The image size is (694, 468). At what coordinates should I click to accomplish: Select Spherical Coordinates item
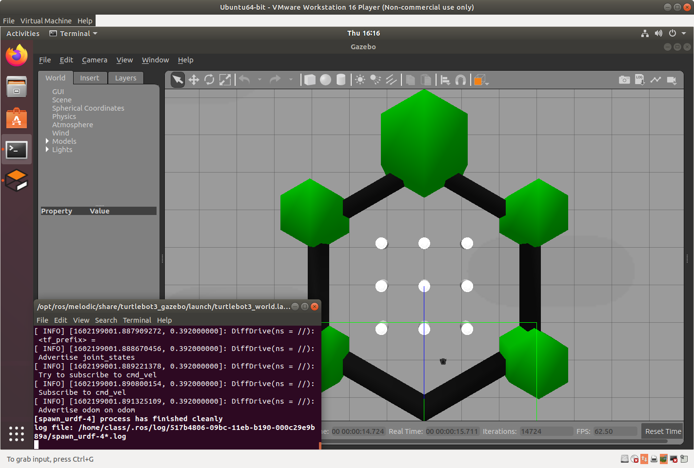pyautogui.click(x=88, y=108)
